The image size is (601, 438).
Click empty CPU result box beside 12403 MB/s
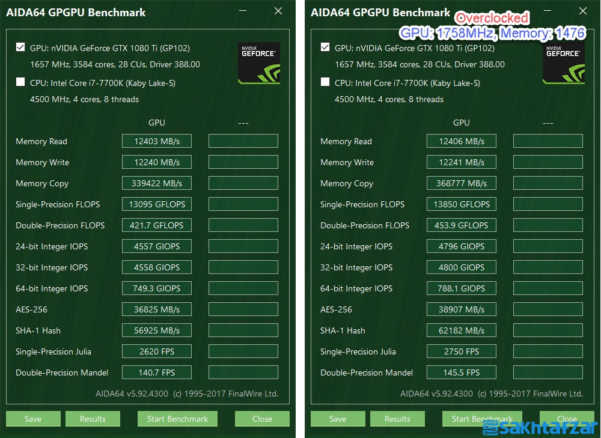tap(243, 141)
